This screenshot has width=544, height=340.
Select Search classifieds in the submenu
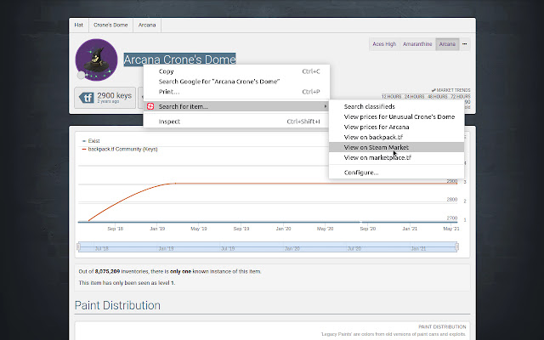(397, 106)
